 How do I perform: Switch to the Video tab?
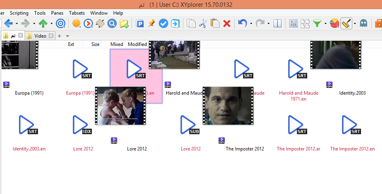click(x=40, y=36)
